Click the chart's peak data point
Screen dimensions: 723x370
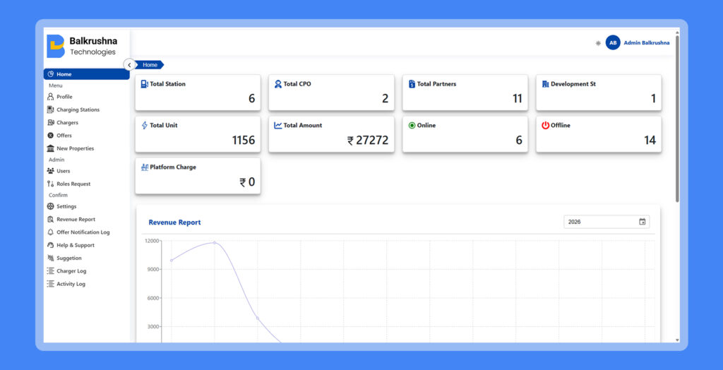215,242
